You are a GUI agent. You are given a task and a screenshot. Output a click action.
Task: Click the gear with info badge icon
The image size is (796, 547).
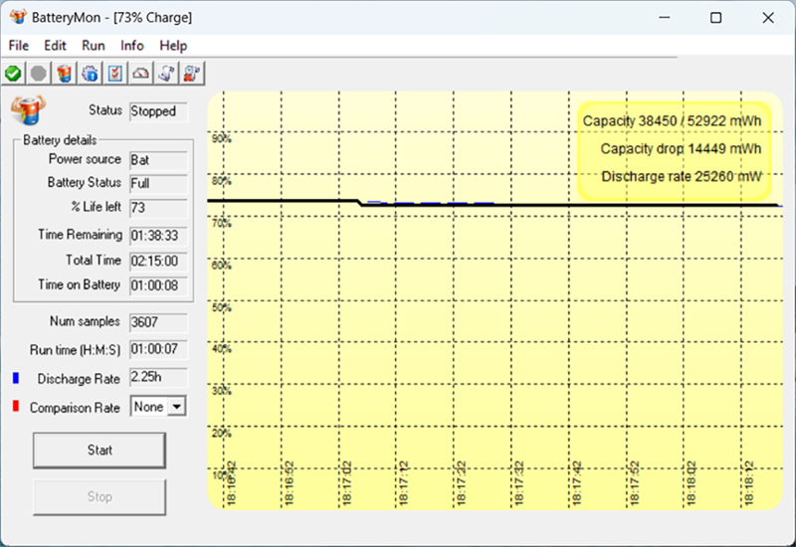90,74
